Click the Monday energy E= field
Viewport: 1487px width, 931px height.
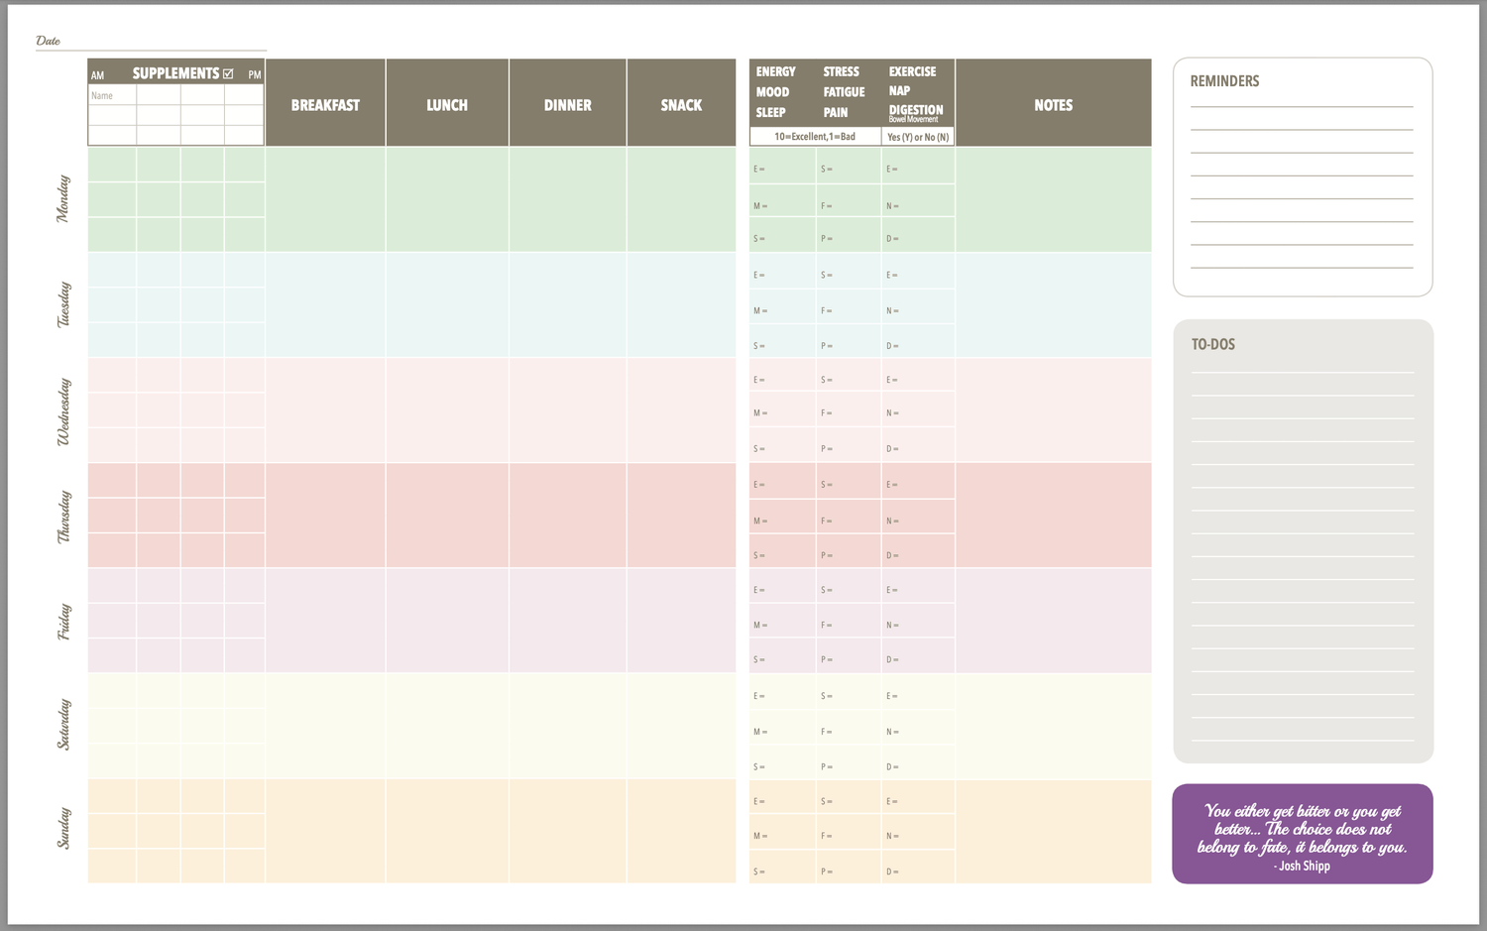[x=781, y=170]
